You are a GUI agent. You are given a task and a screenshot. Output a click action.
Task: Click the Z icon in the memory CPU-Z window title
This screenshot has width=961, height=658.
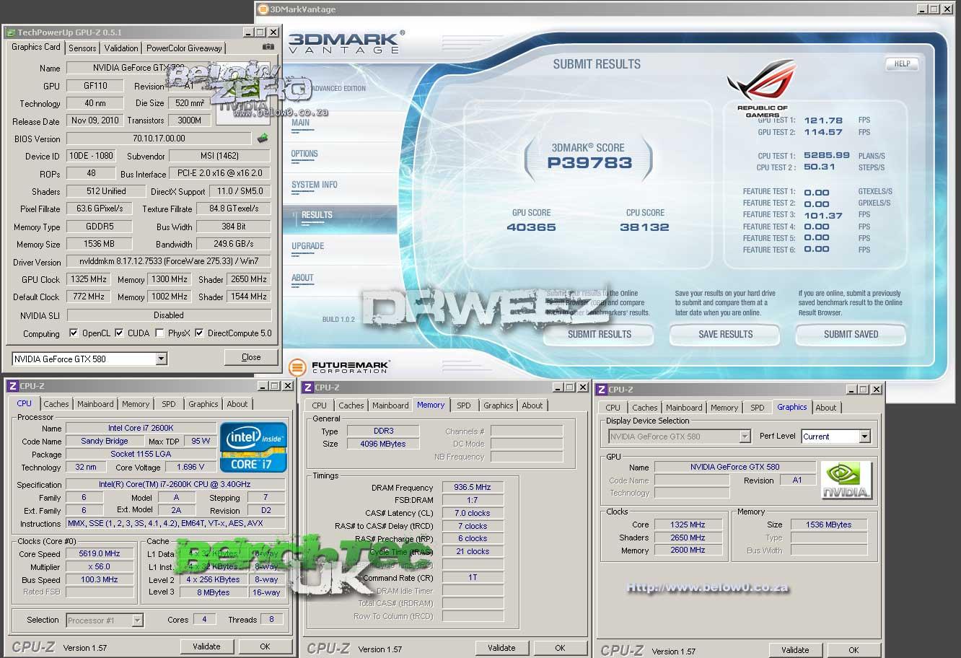(308, 387)
